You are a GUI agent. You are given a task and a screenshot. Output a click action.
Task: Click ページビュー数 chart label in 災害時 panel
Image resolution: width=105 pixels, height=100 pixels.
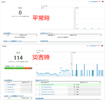click(40, 51)
